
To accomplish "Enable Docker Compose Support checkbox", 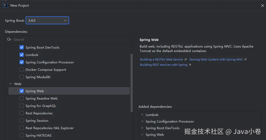I will (x=22, y=70).
